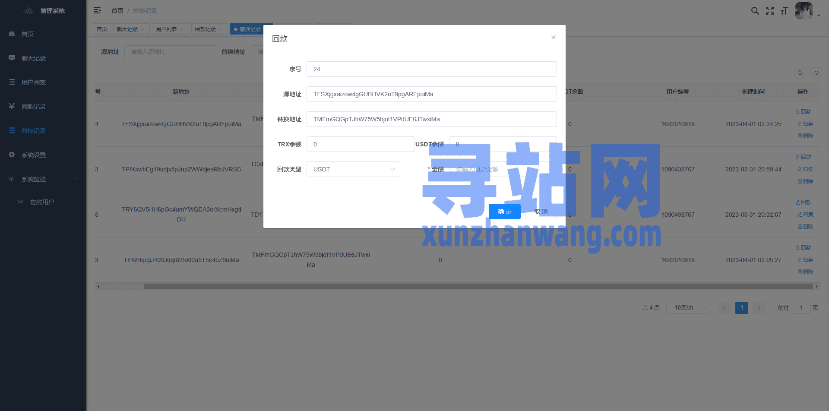Screen dimensions: 829x411
Task: Click the 确定 confirm button
Action: (504, 212)
